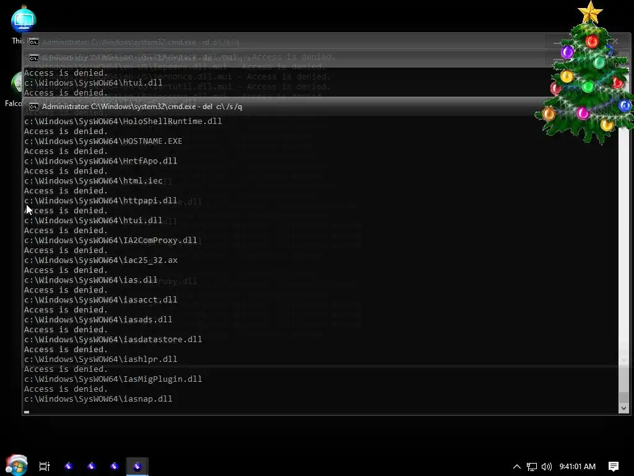Click the HoloShellRuntime.dll path line
The image size is (634, 476).
pyautogui.click(x=123, y=121)
